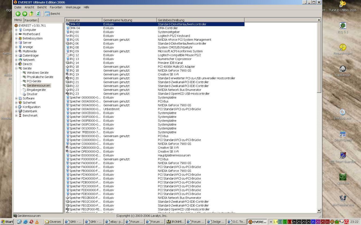The width and height of the screenshot is (361, 225).
Task: Select the IRQ 12 Logitech-compatible Mouse row
Action: [x=155, y=55]
